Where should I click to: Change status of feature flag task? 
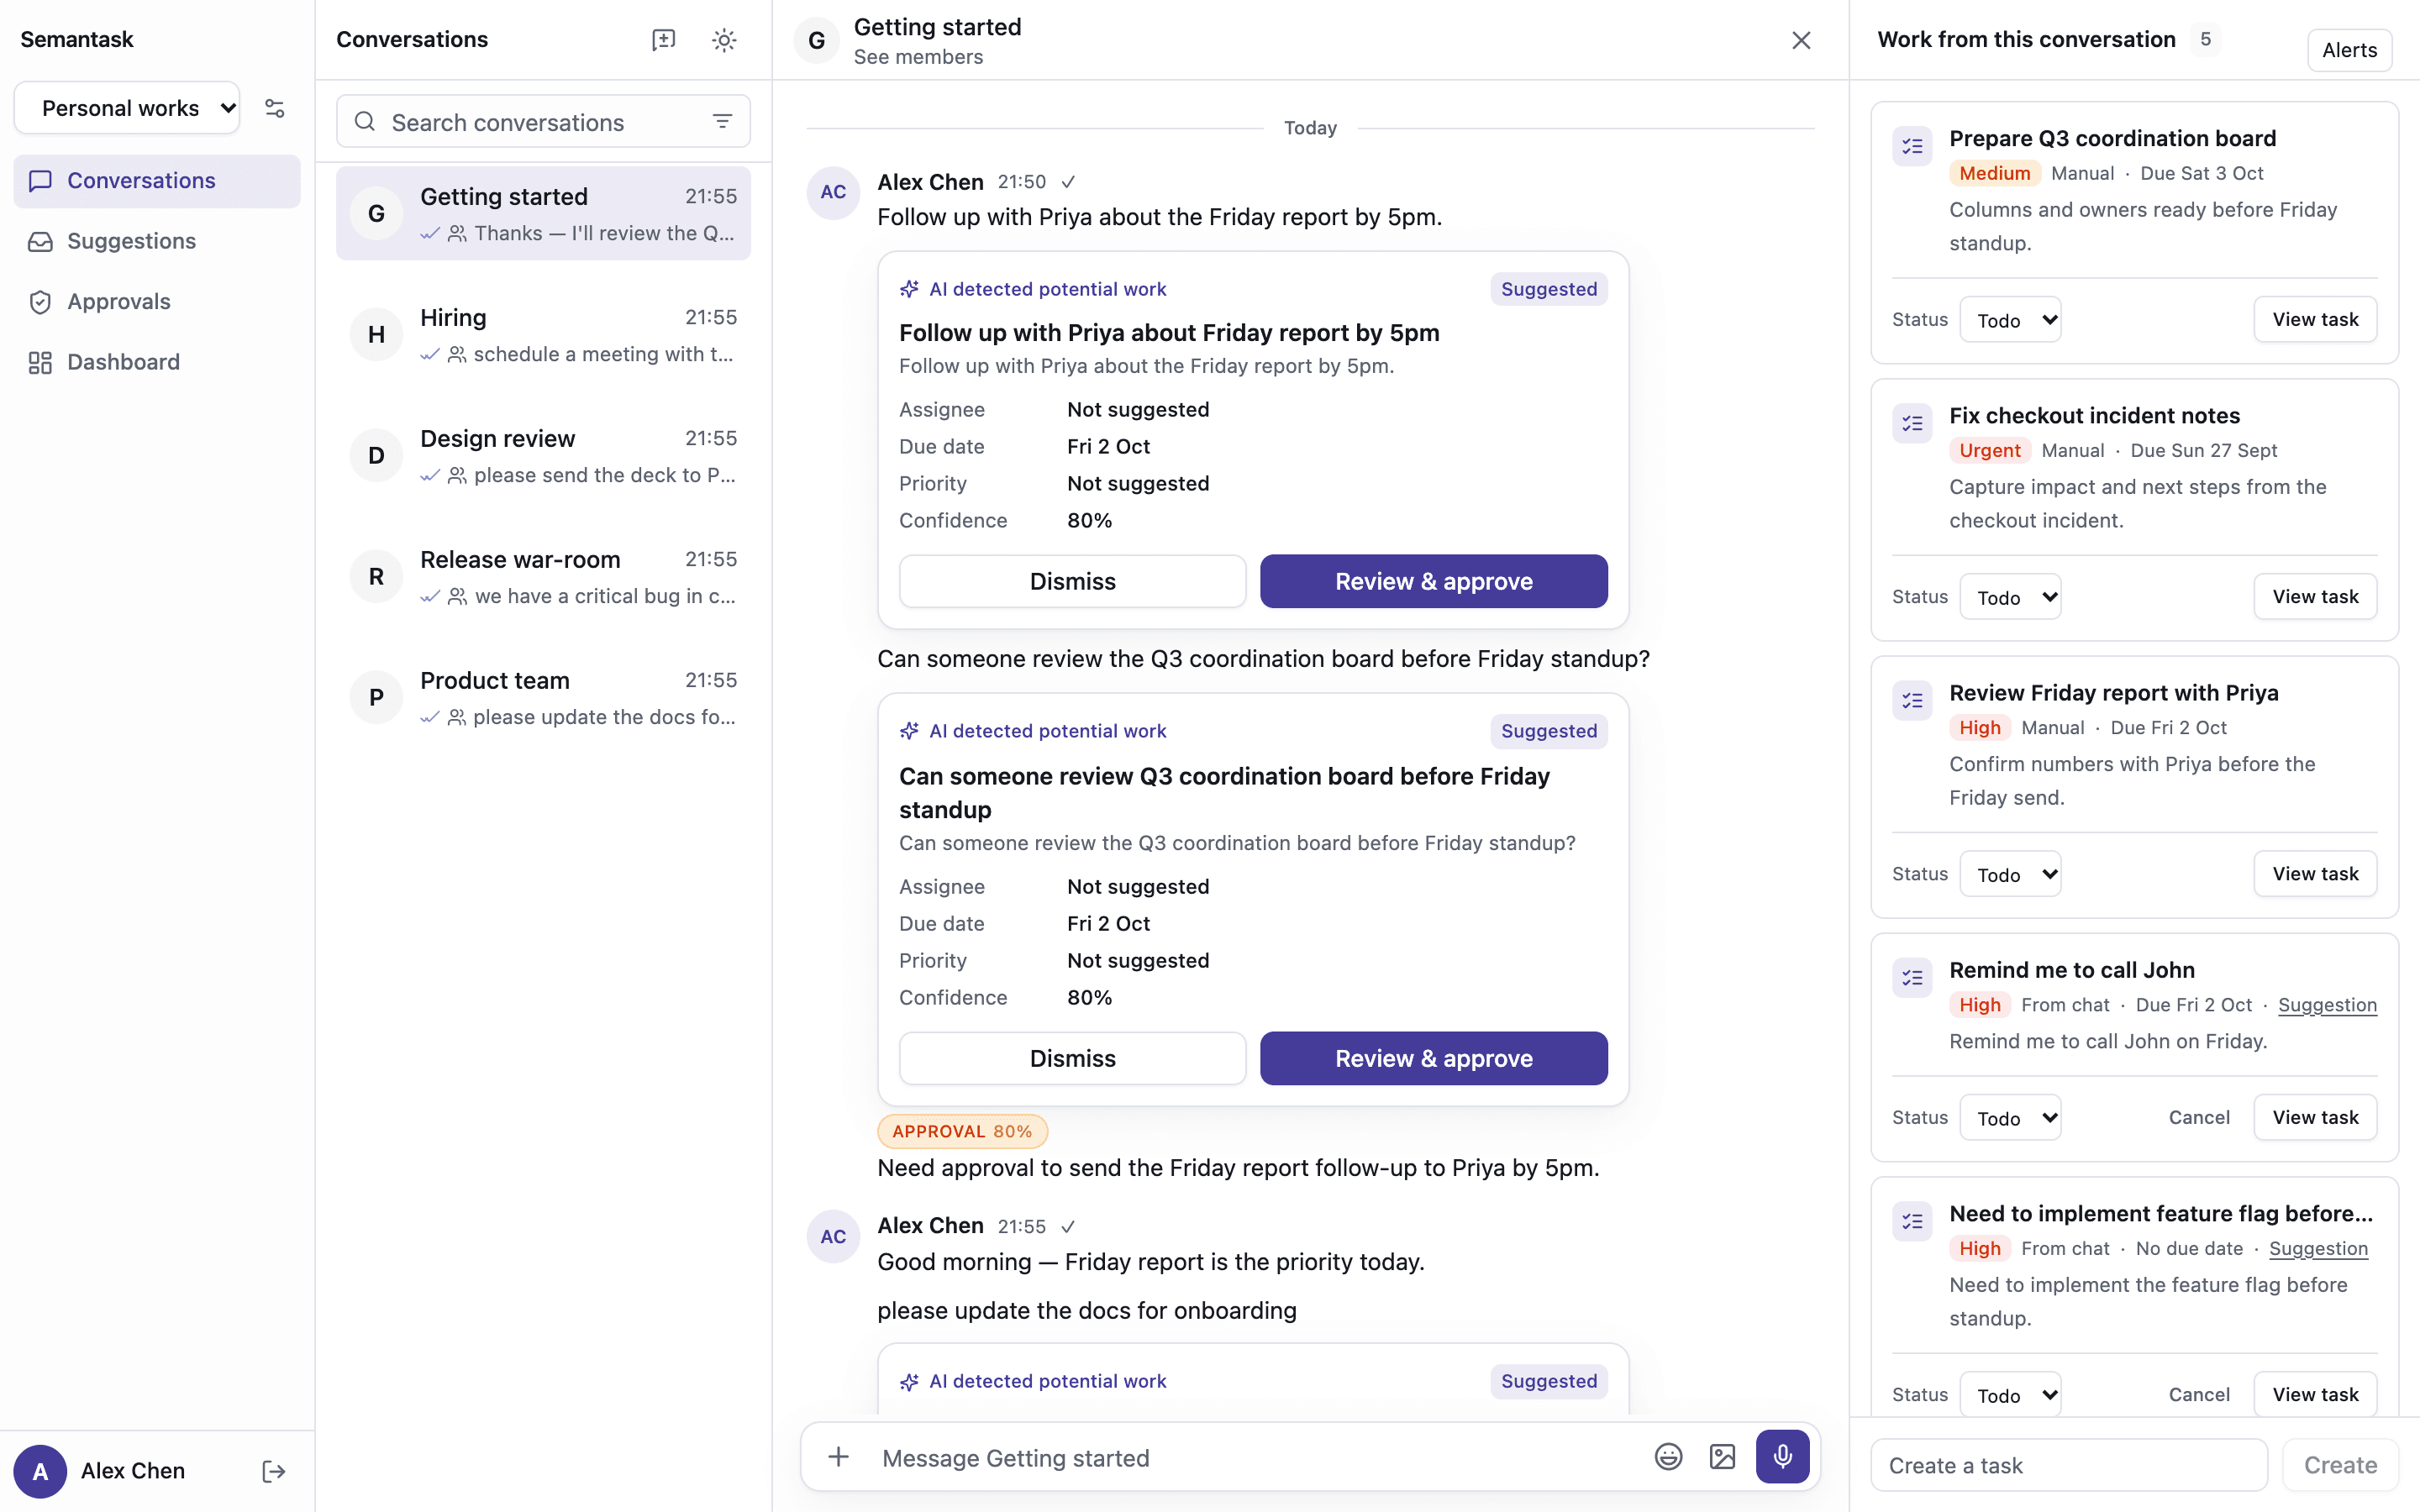[2010, 1395]
